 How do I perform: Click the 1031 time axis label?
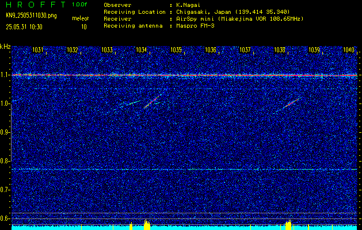tap(37, 49)
